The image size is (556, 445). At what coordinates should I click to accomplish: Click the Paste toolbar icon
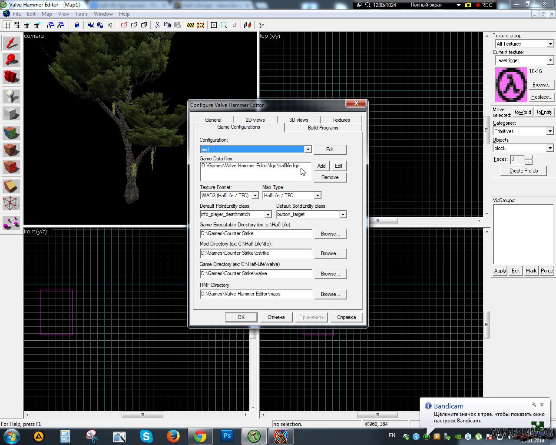click(x=177, y=25)
